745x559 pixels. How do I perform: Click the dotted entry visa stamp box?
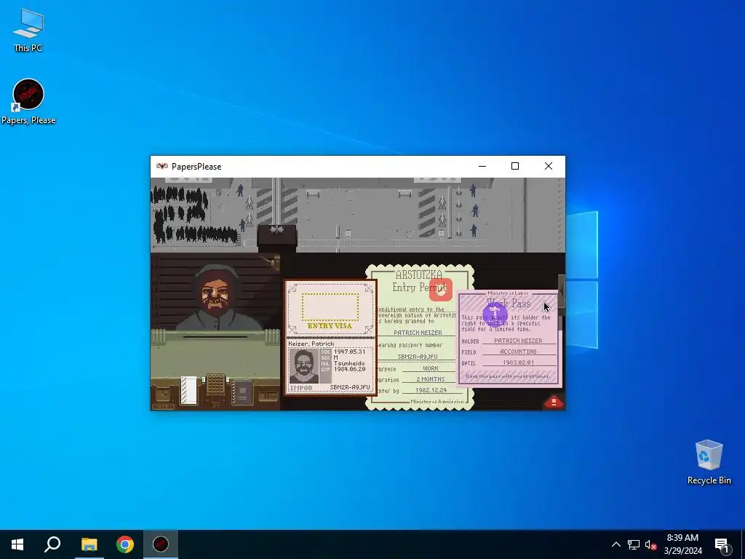pyautogui.click(x=330, y=307)
